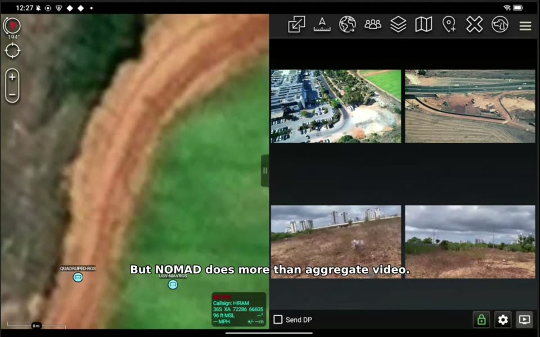Open the globe go-to location tool
Image resolution: width=540 pixels, height=337 pixels.
point(347,25)
